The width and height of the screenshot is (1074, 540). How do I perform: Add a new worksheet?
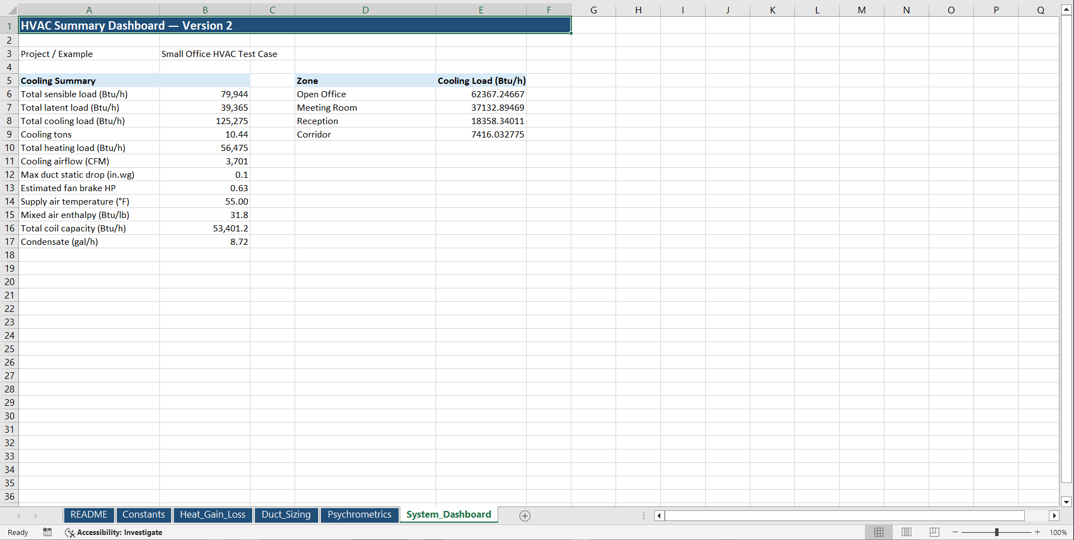point(525,515)
